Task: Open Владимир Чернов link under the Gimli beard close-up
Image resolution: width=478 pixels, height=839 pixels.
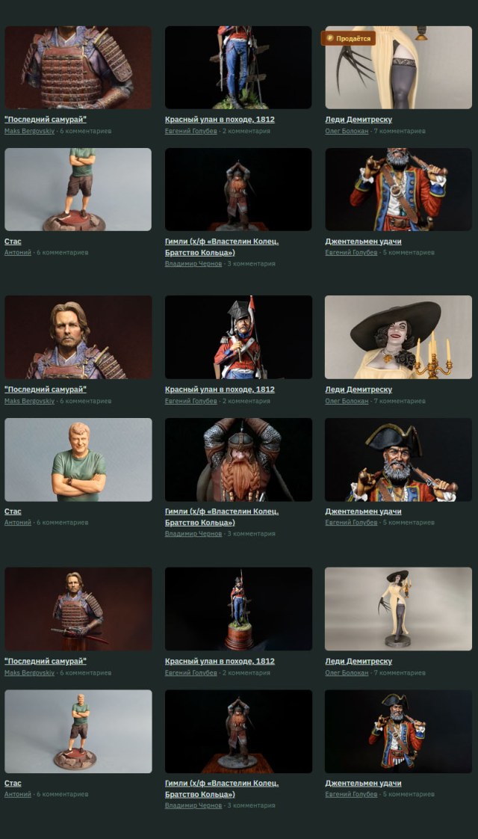Action: [x=193, y=533]
